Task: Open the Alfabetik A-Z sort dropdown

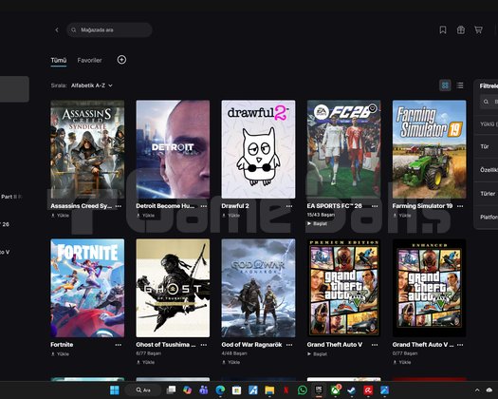Action: 91,85
